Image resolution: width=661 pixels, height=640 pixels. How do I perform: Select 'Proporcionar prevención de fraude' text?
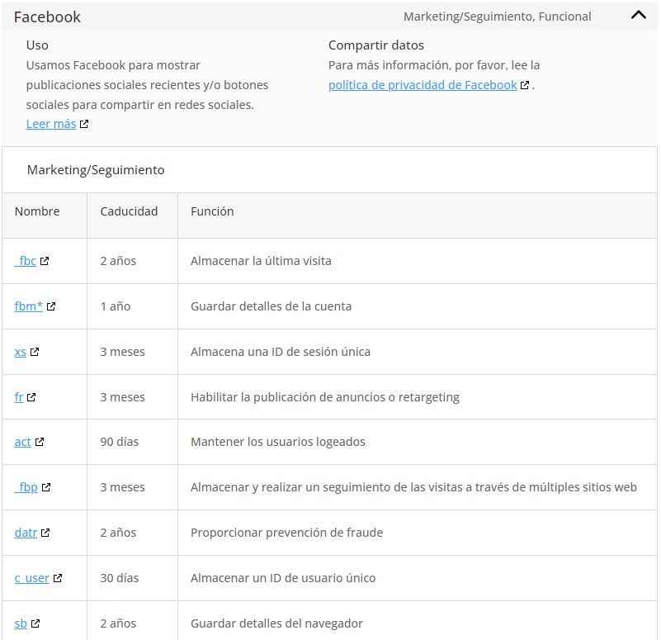(x=286, y=533)
